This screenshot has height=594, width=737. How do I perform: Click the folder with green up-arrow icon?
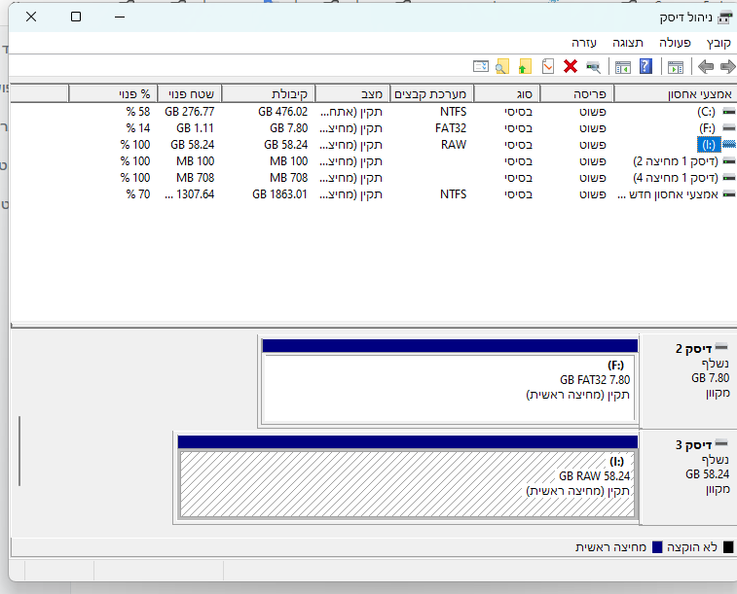click(525, 67)
